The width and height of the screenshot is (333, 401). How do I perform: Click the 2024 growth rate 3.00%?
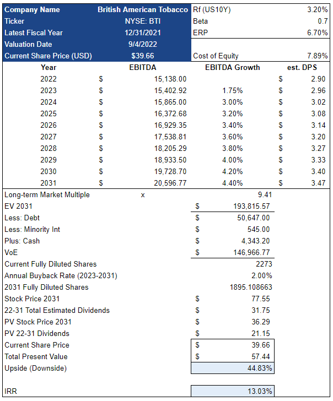(x=233, y=102)
